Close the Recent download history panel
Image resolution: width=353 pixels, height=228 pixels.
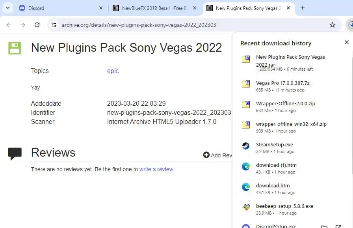point(347,42)
